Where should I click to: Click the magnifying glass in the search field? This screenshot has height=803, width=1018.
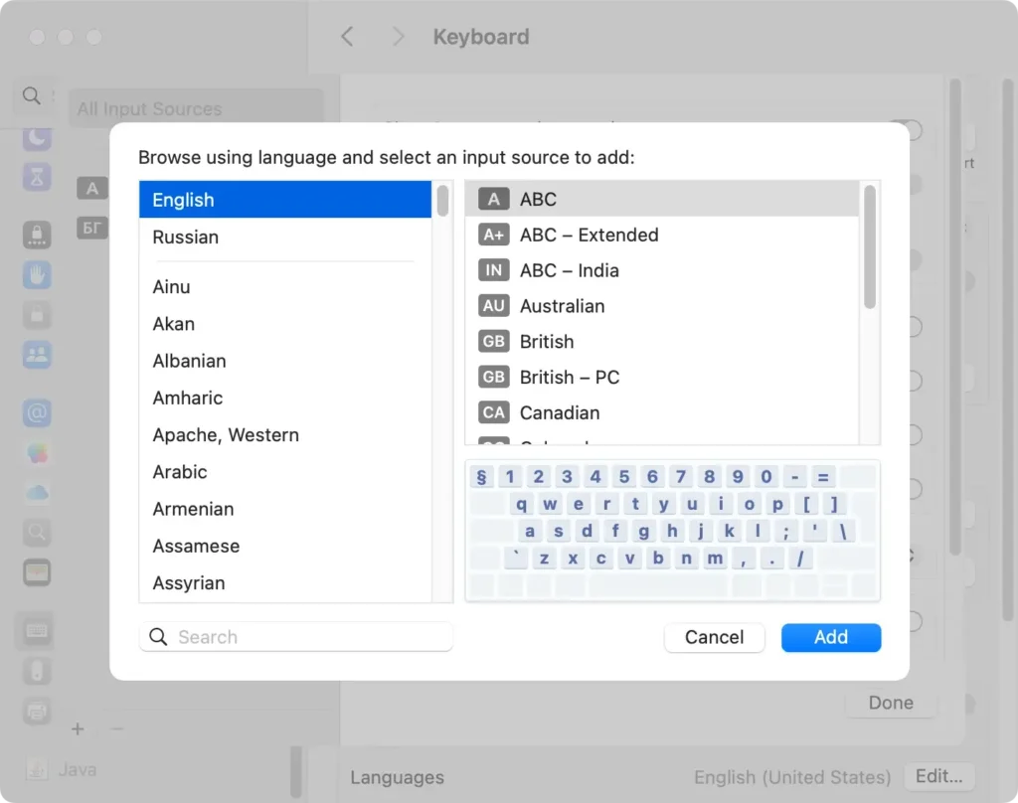coord(159,636)
